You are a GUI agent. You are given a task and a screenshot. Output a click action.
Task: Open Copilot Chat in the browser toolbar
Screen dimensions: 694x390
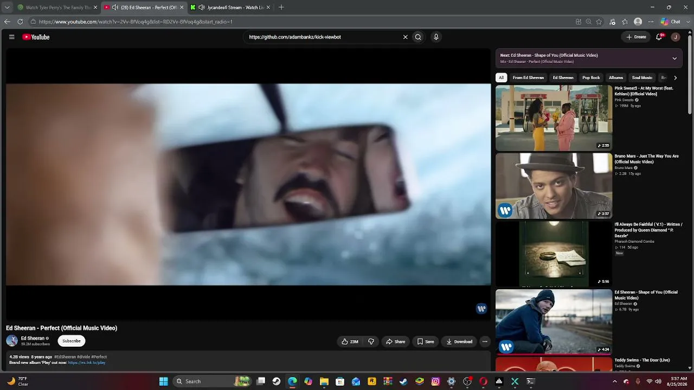coord(671,22)
